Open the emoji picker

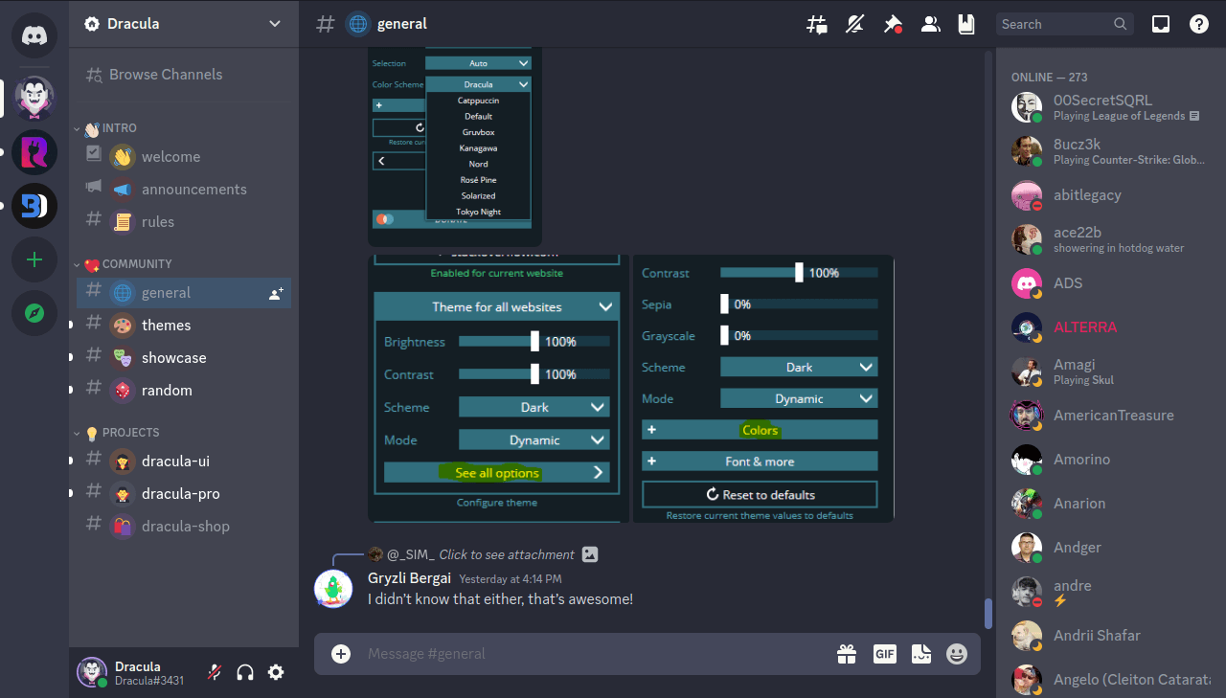pyautogui.click(x=956, y=654)
